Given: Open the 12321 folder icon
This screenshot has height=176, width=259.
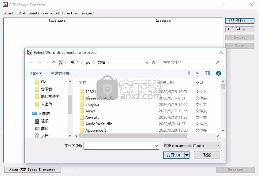Looking at the screenshot, I should [82, 92].
